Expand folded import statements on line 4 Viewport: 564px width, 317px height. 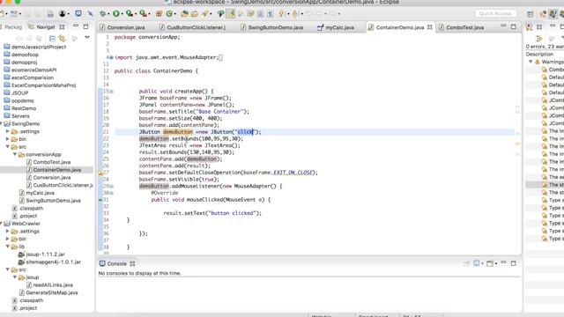pyautogui.click(x=111, y=57)
